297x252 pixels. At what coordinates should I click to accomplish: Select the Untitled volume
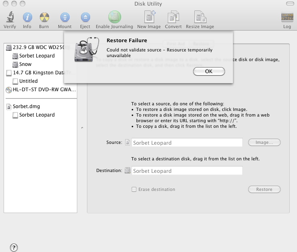tap(25, 81)
